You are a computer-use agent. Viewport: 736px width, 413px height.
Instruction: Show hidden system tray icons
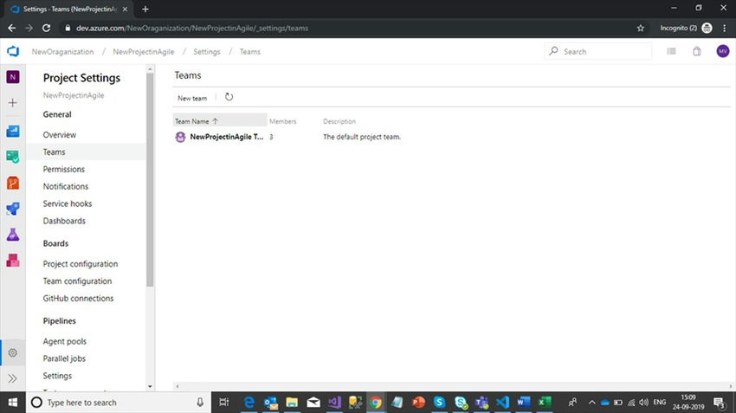pos(591,403)
